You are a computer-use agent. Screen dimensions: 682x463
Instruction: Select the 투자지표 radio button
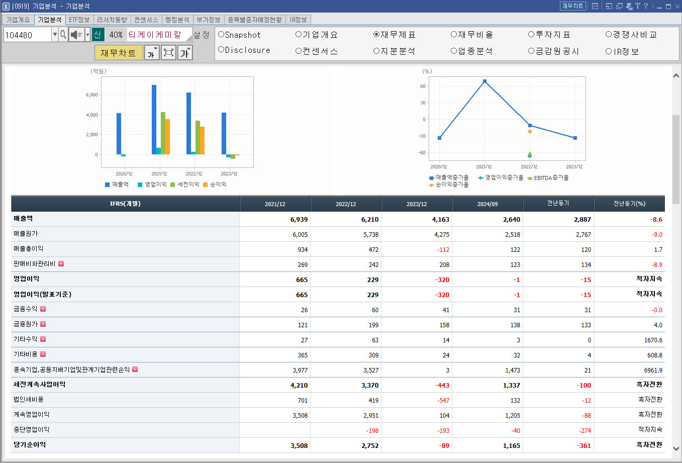[531, 35]
